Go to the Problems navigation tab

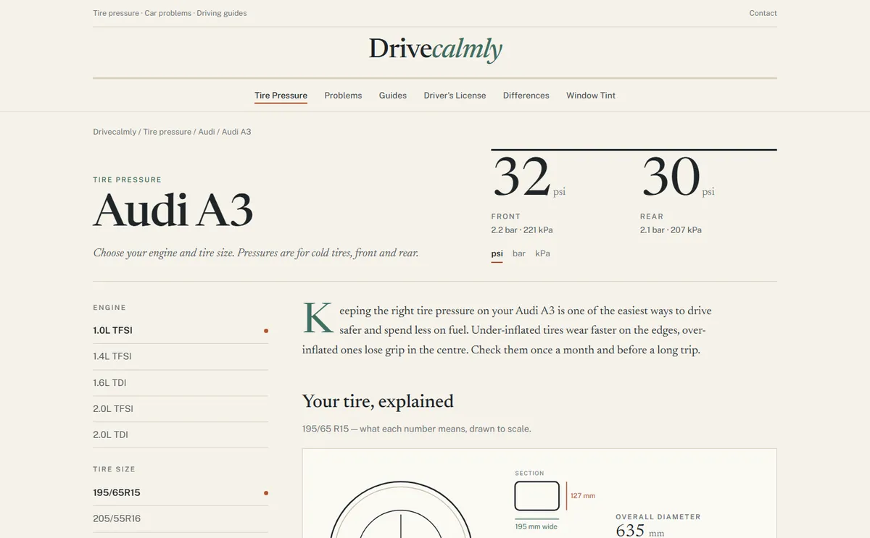343,96
